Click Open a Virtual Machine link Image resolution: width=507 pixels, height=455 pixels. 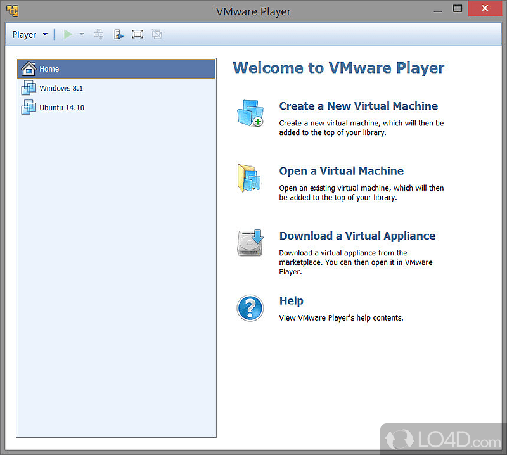pyautogui.click(x=341, y=171)
